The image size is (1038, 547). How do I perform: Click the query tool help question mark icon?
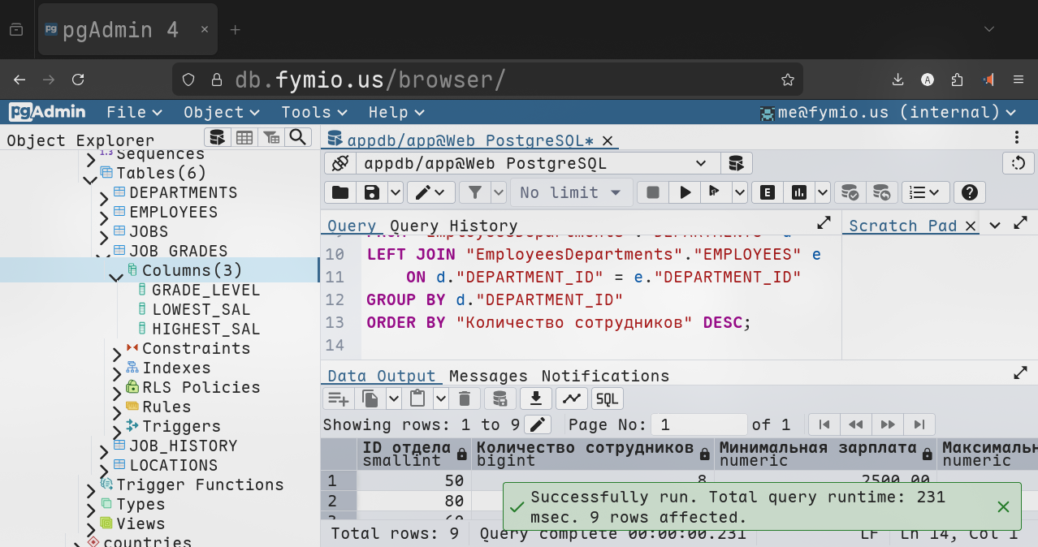point(968,192)
